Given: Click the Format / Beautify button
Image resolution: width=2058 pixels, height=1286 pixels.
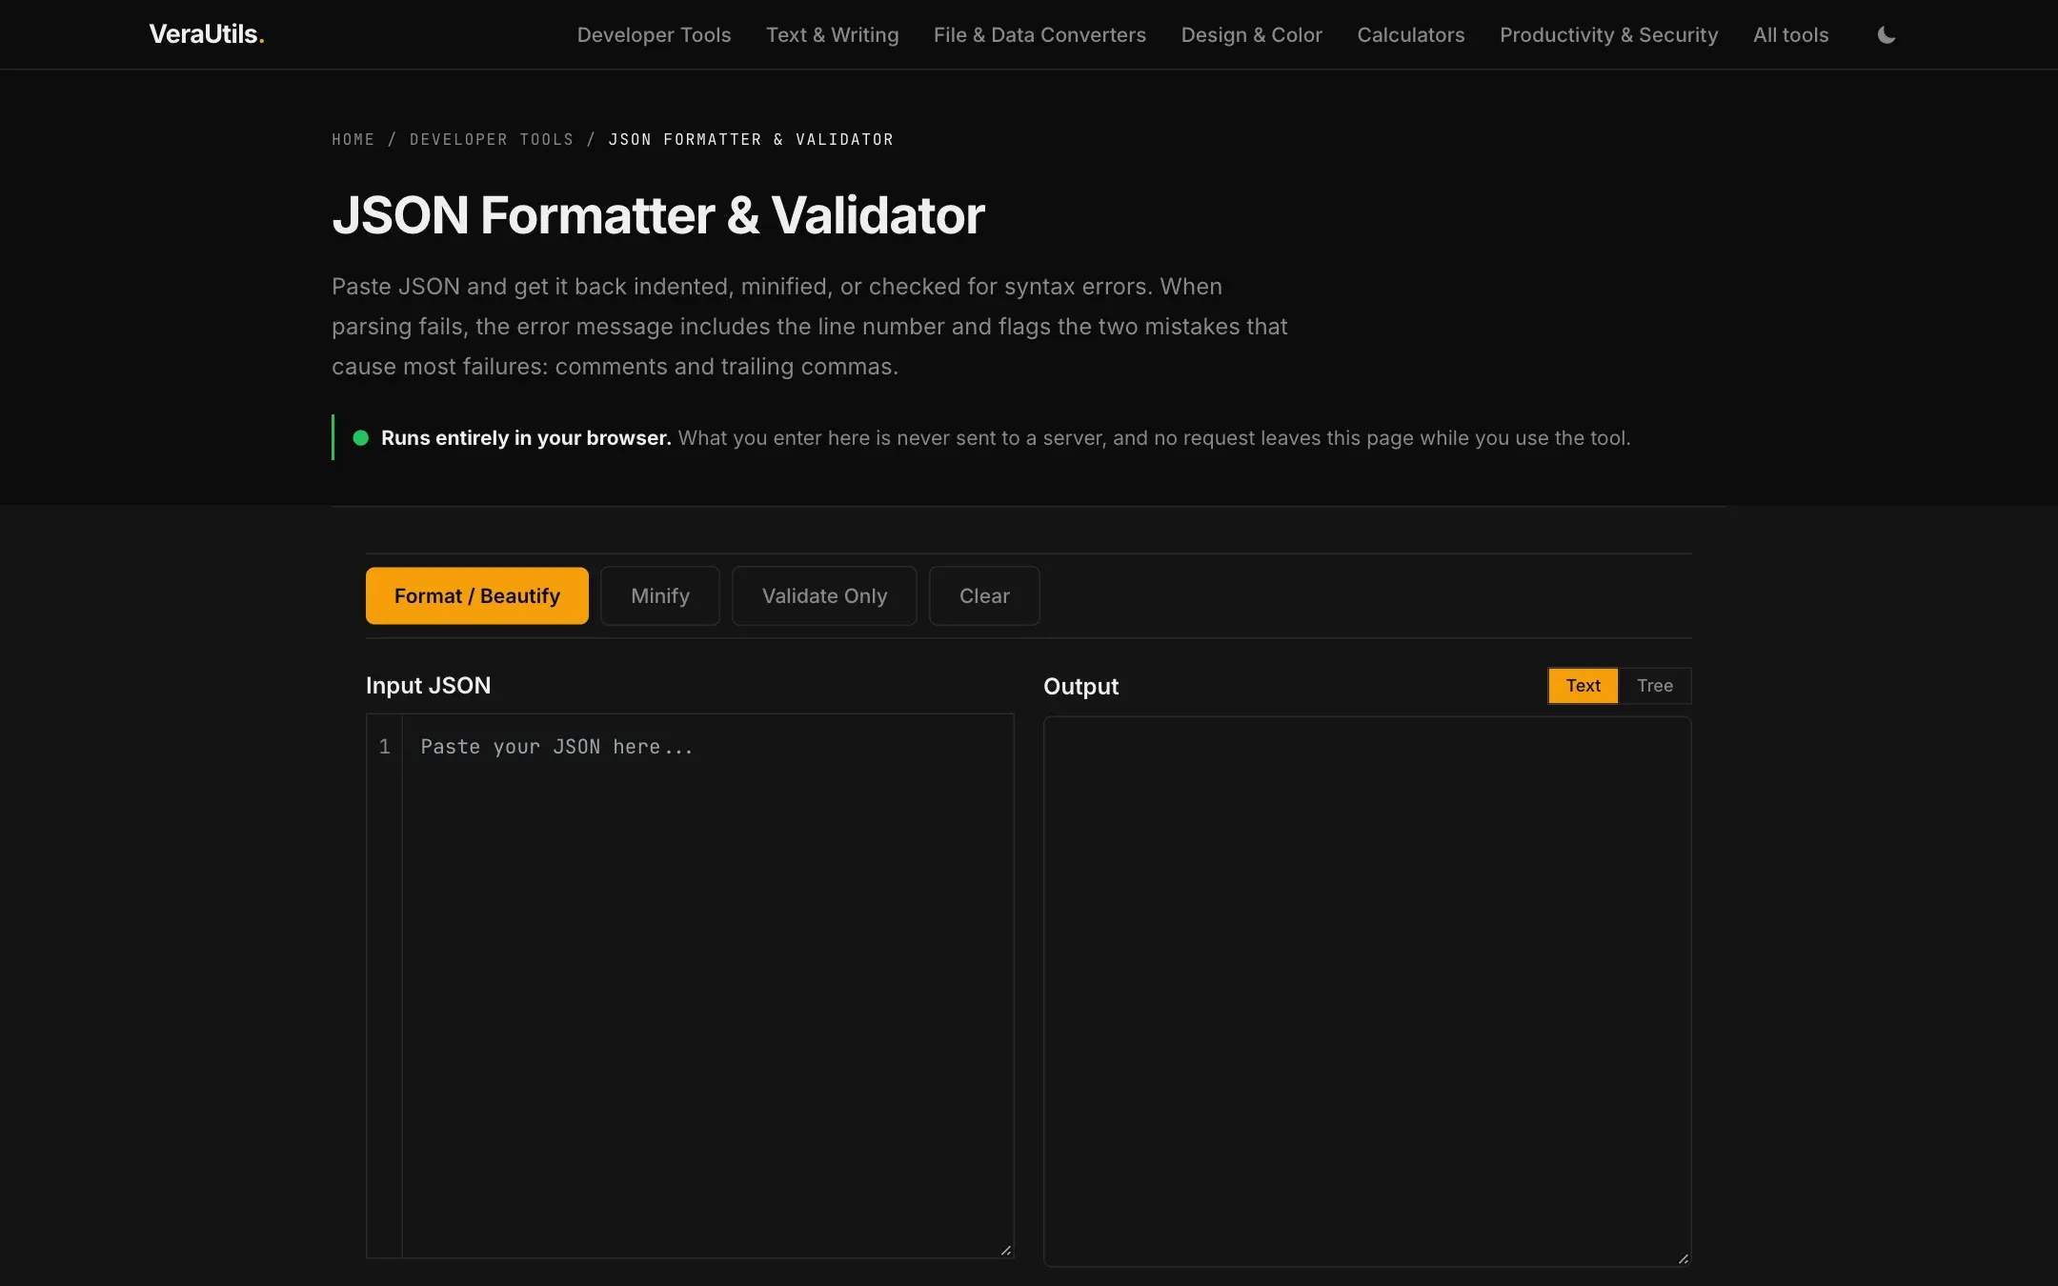Looking at the screenshot, I should click(x=476, y=595).
